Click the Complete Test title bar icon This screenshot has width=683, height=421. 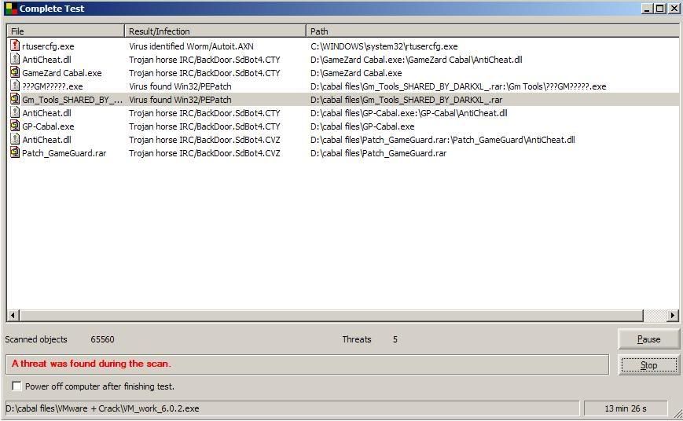pyautogui.click(x=9, y=9)
